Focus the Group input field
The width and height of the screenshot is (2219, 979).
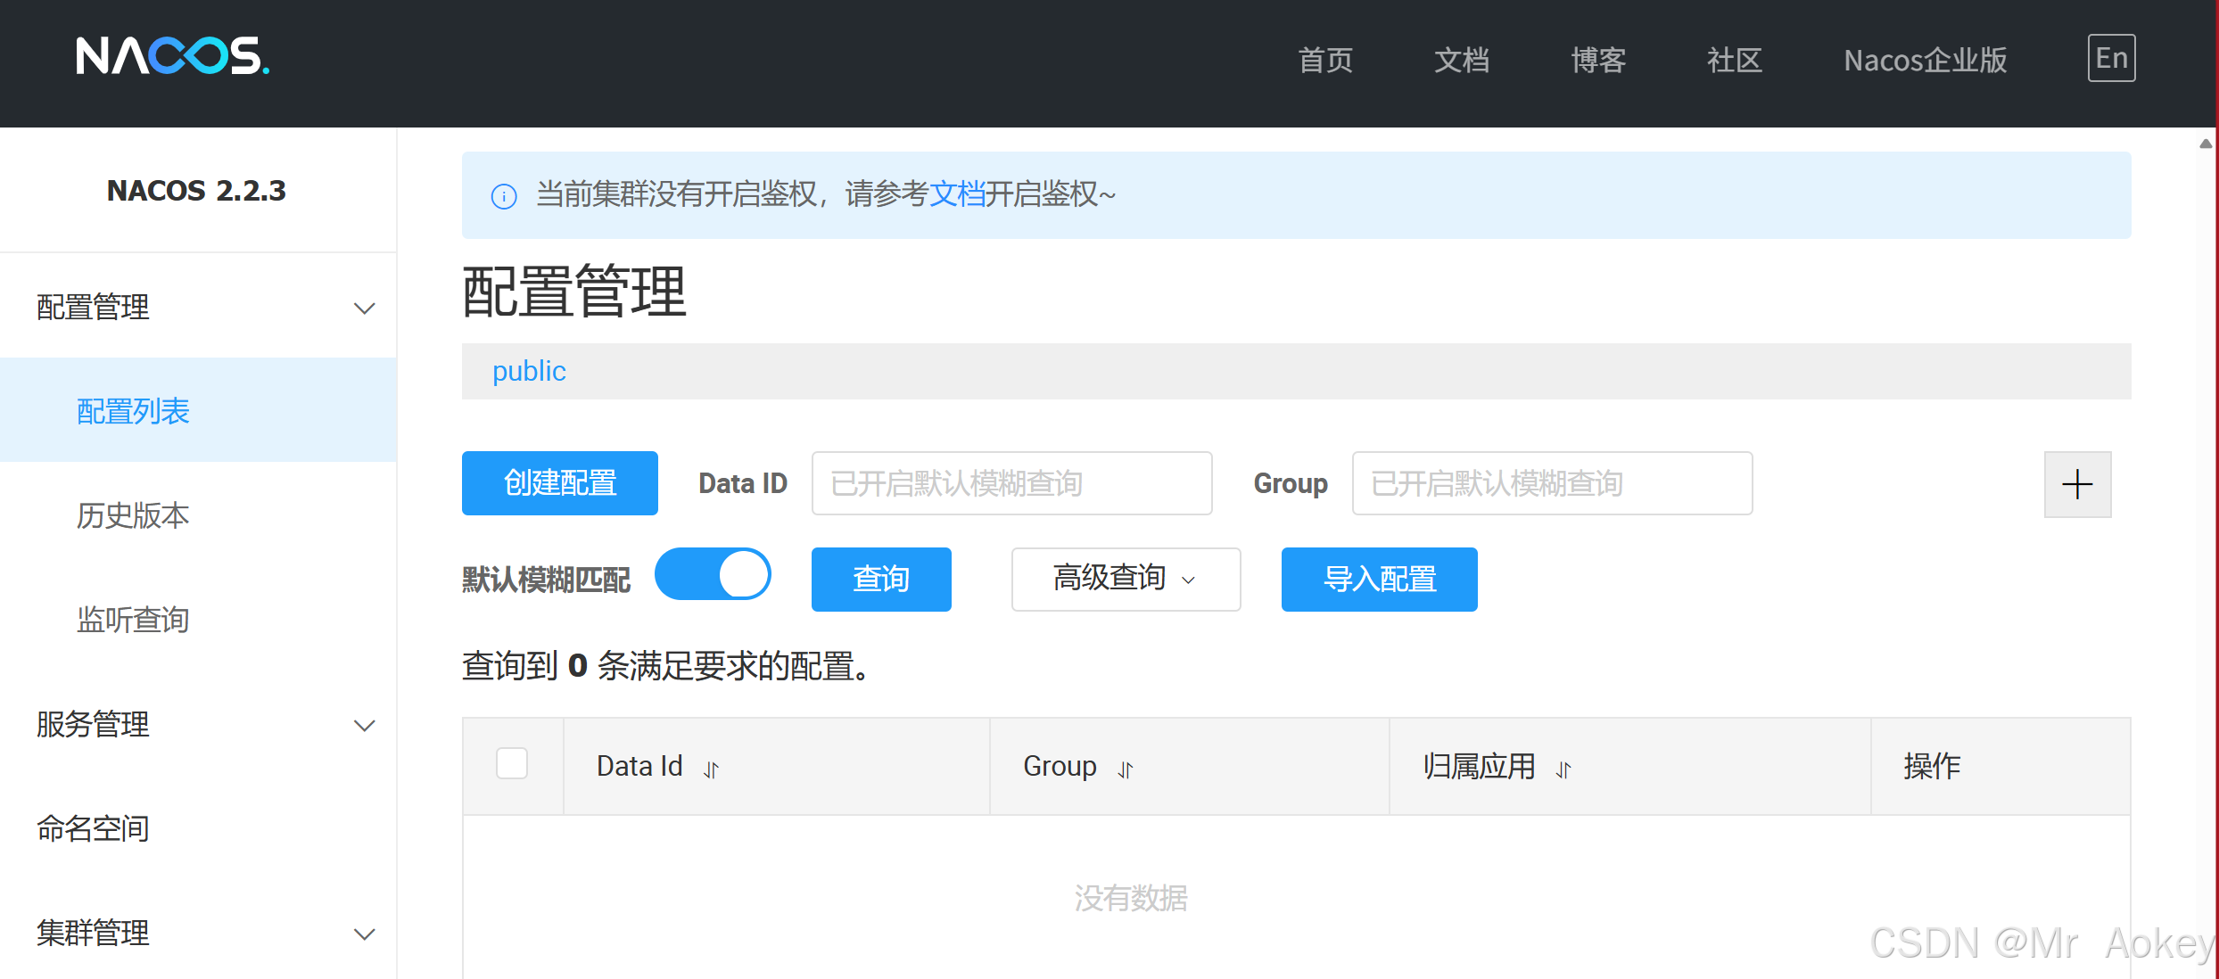click(x=1552, y=482)
